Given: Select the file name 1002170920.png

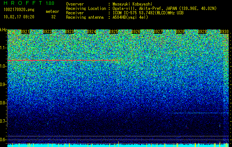Looking at the screenshot, I should (19, 10).
